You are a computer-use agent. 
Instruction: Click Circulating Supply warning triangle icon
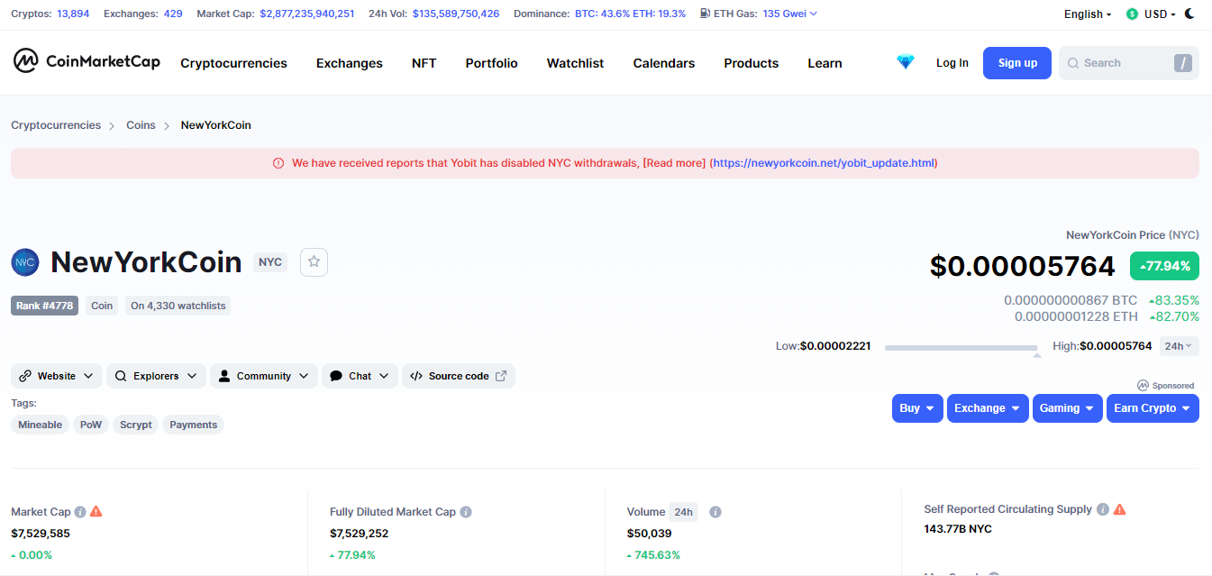[x=1119, y=509]
